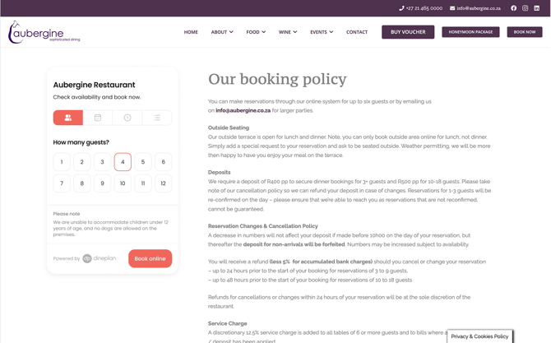Go to the Home menu item
The width and height of the screenshot is (551, 343).
191,32
